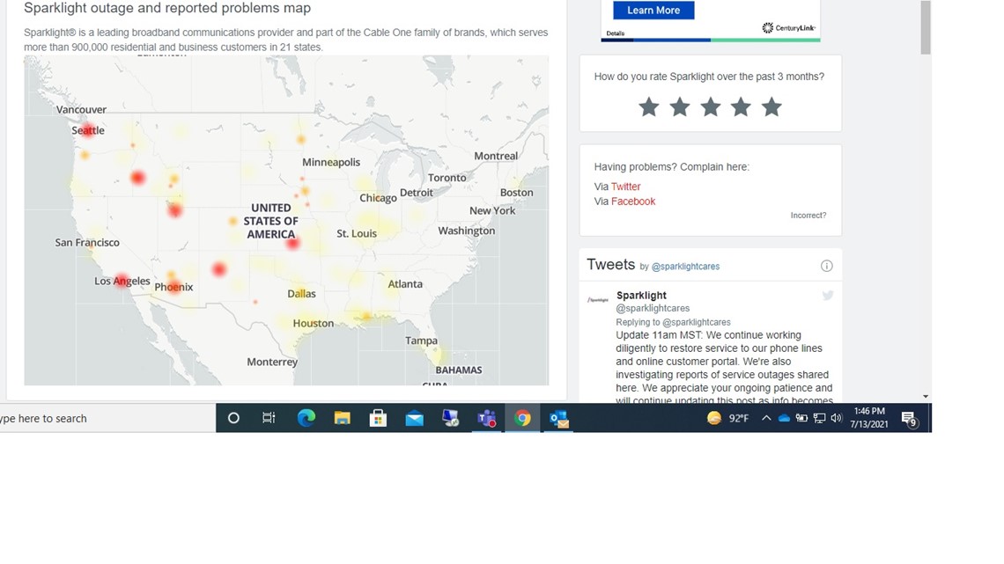Click the Sparklight tweet author name
Screen dimensions: 1004x564
tap(641, 296)
